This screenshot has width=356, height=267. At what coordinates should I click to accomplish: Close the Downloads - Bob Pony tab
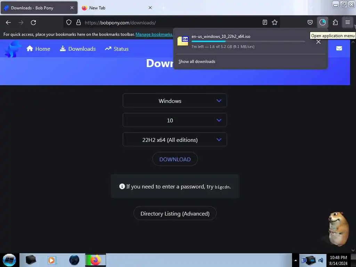(x=72, y=8)
